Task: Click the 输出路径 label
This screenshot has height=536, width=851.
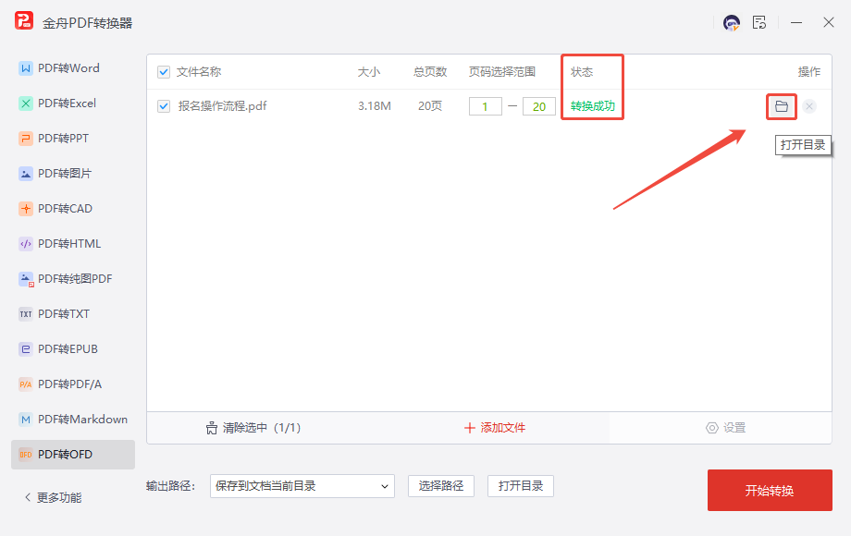Action: coord(170,486)
